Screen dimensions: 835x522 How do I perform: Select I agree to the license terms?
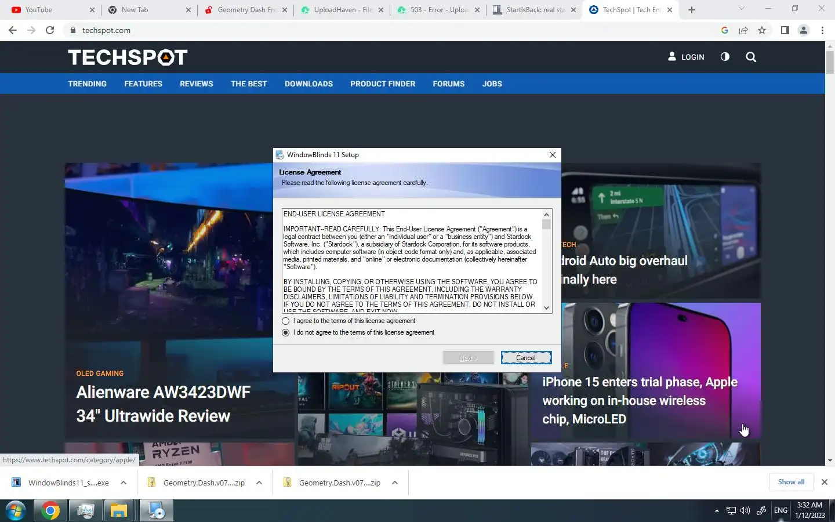point(285,321)
